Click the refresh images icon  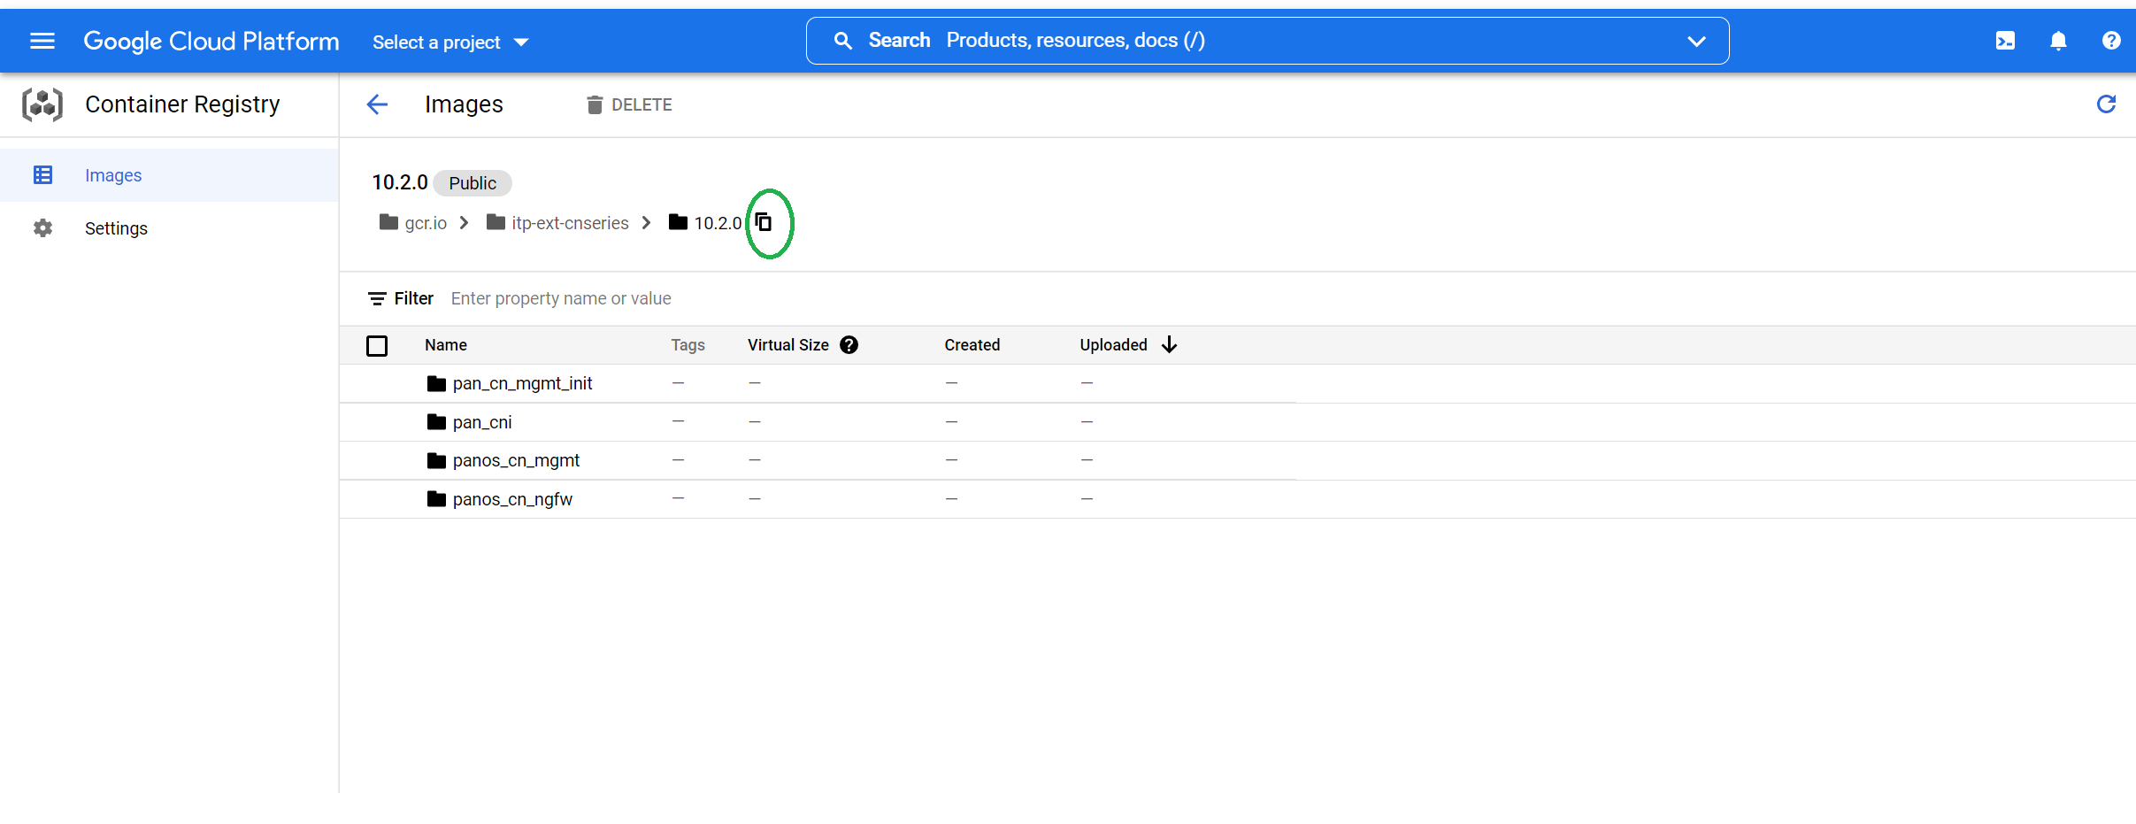[x=2106, y=104]
